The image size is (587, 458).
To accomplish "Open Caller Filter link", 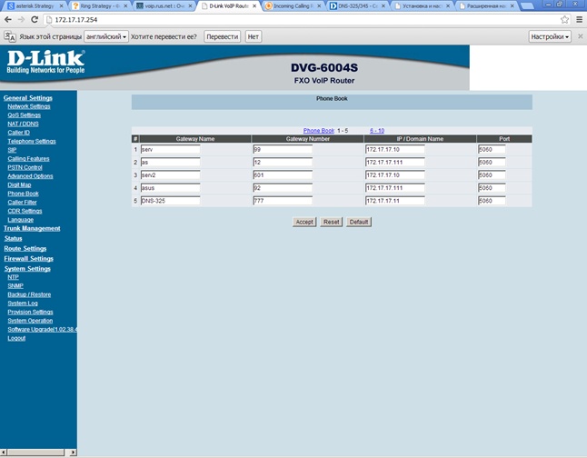I will tap(22, 203).
